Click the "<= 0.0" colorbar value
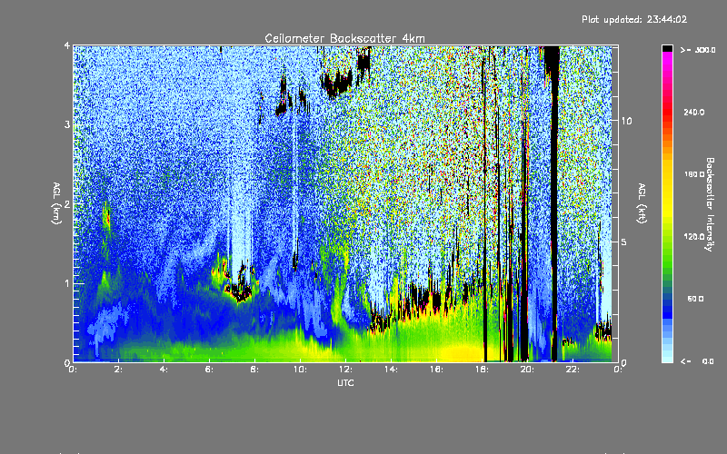 point(698,361)
